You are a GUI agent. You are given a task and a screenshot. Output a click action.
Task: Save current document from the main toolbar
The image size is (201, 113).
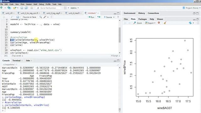22,8
